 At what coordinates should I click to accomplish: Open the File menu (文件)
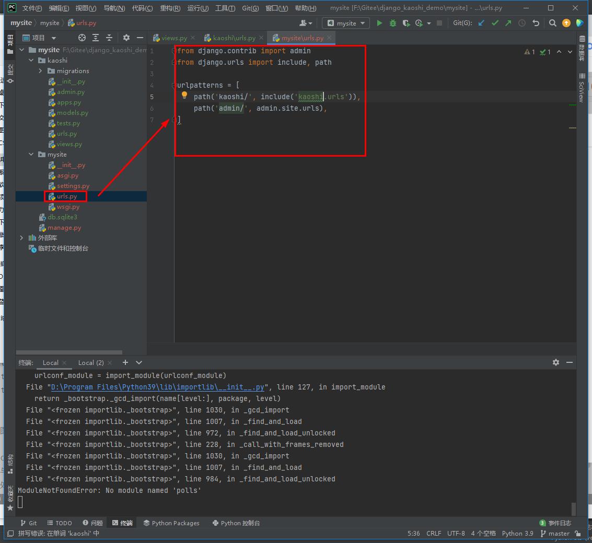click(32, 8)
